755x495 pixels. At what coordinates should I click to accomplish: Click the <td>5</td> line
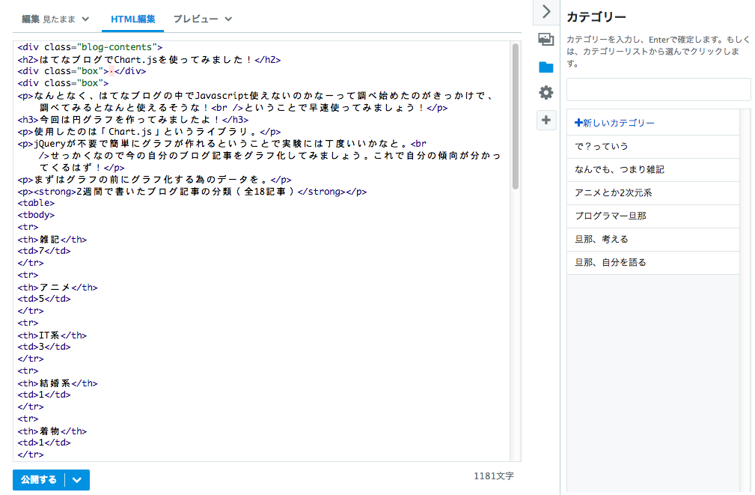coord(44,299)
